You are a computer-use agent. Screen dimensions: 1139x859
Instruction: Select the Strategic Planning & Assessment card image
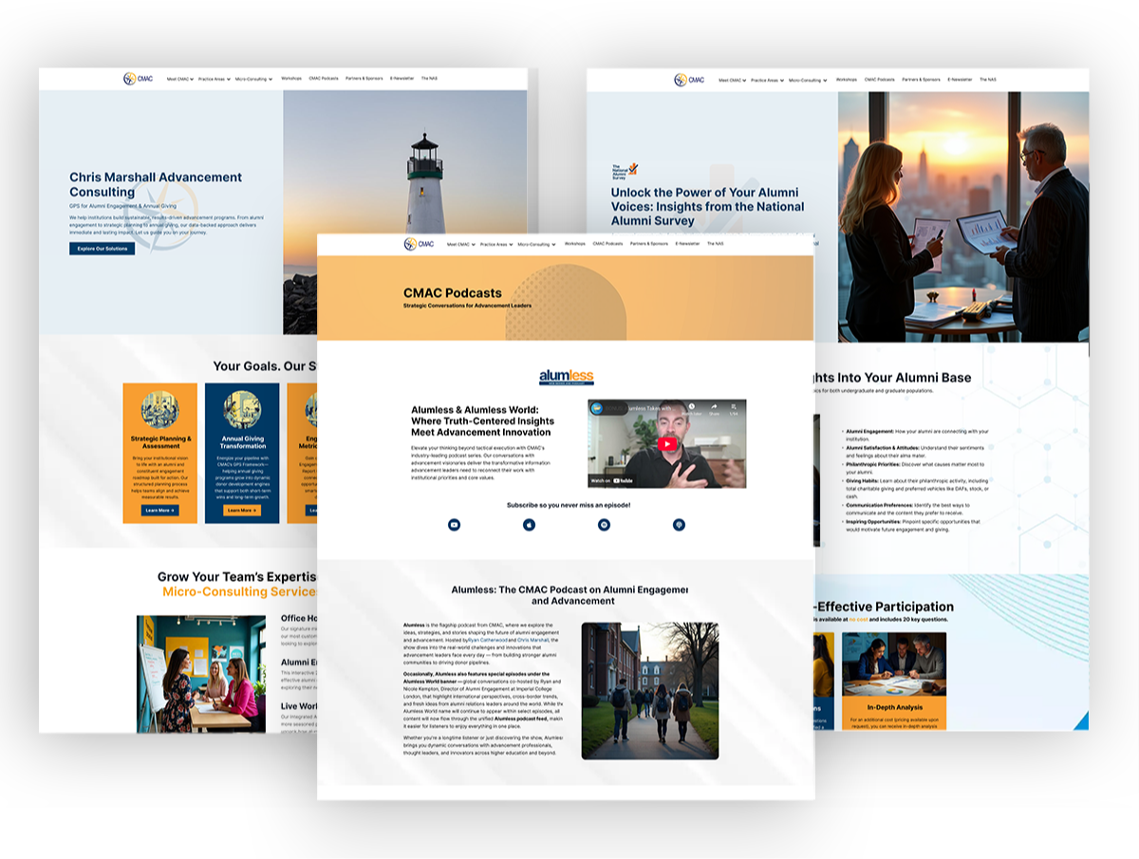coord(160,409)
